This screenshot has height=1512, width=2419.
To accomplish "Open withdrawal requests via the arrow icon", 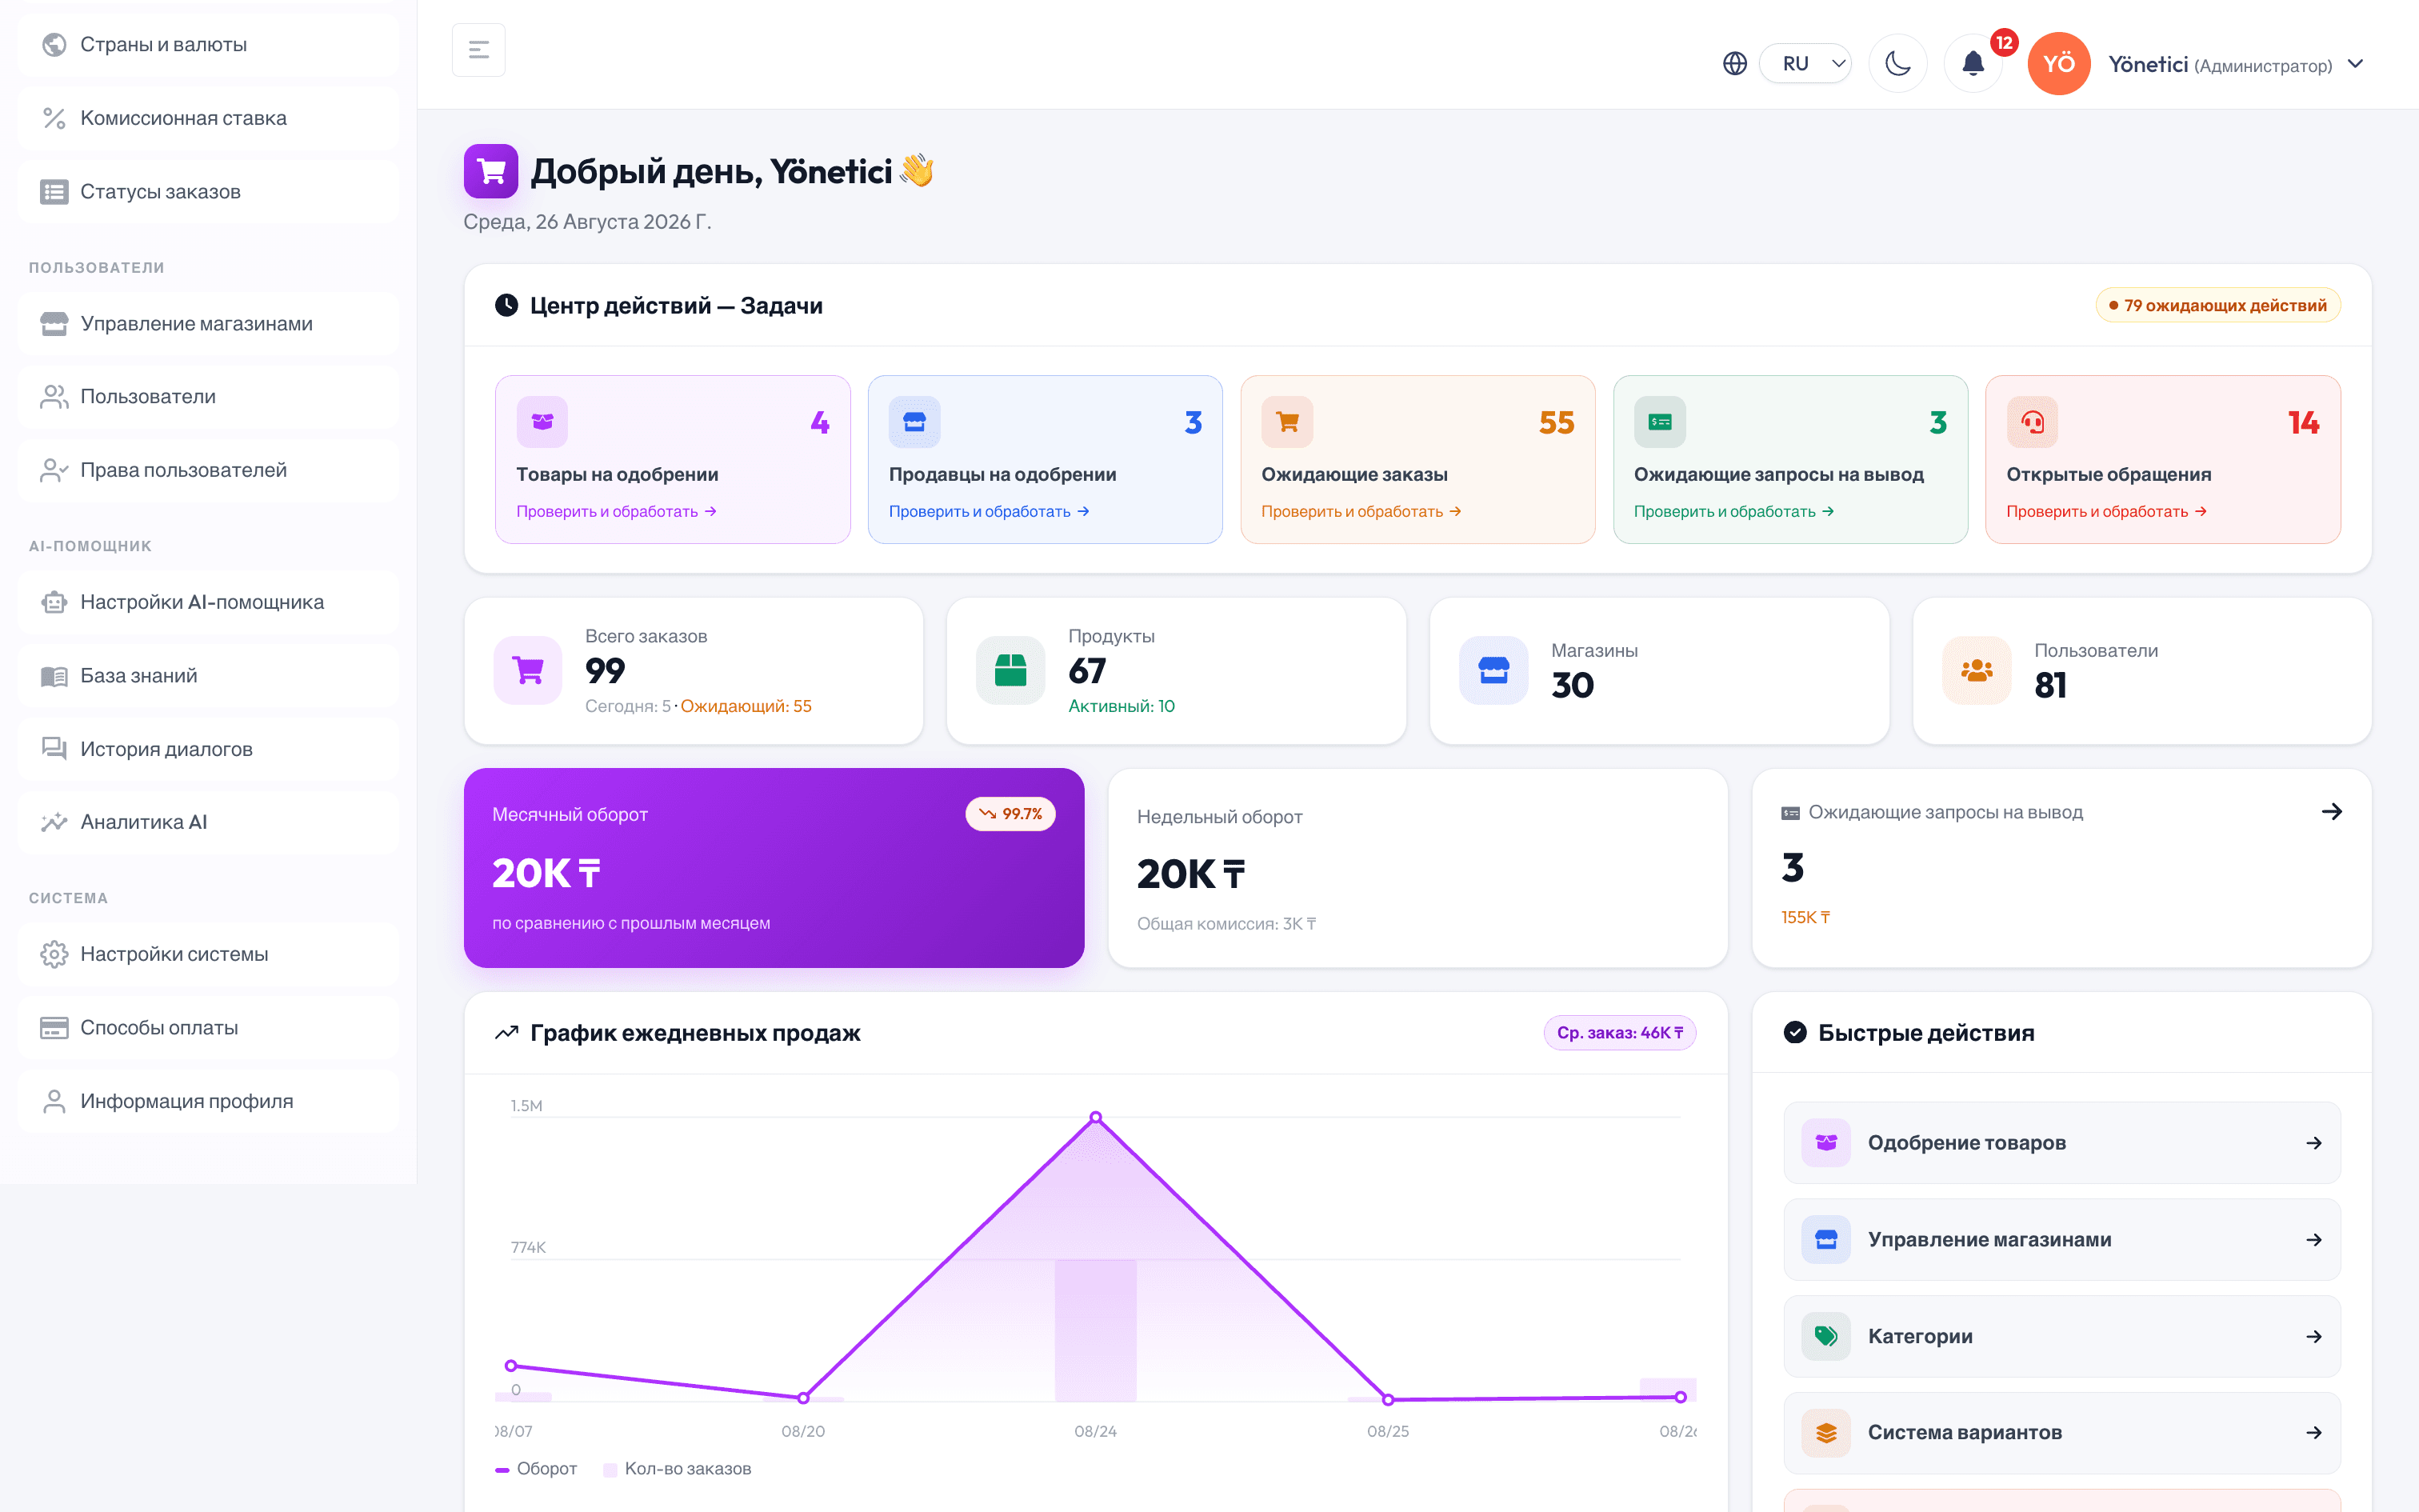I will [x=2331, y=811].
